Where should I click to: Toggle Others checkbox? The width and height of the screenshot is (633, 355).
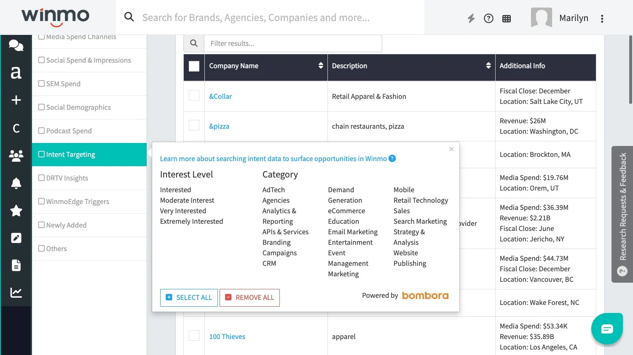tap(41, 249)
